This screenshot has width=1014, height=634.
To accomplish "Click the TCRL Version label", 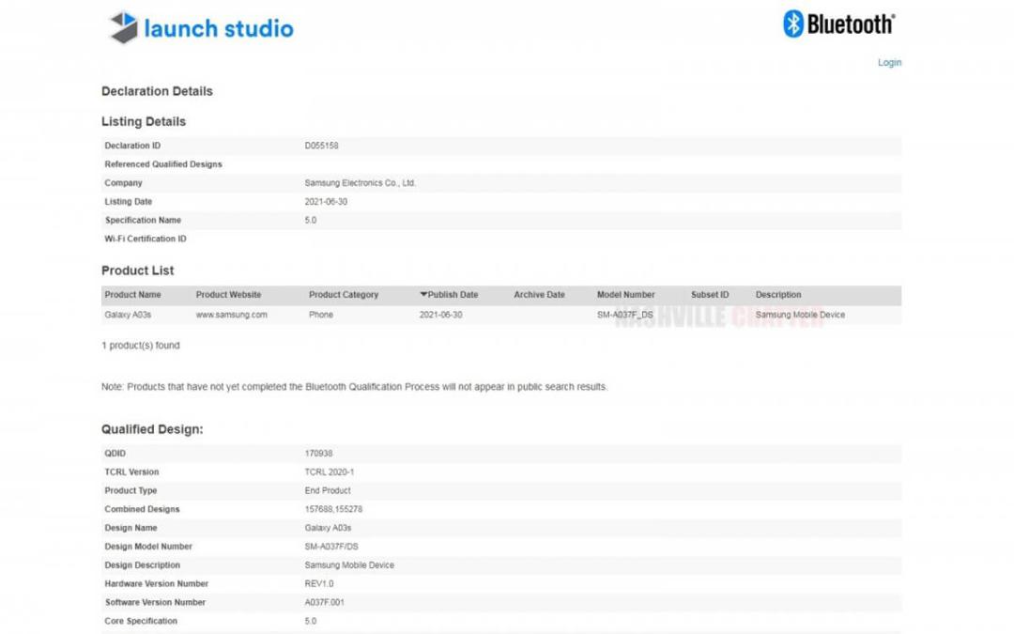I will coord(131,472).
